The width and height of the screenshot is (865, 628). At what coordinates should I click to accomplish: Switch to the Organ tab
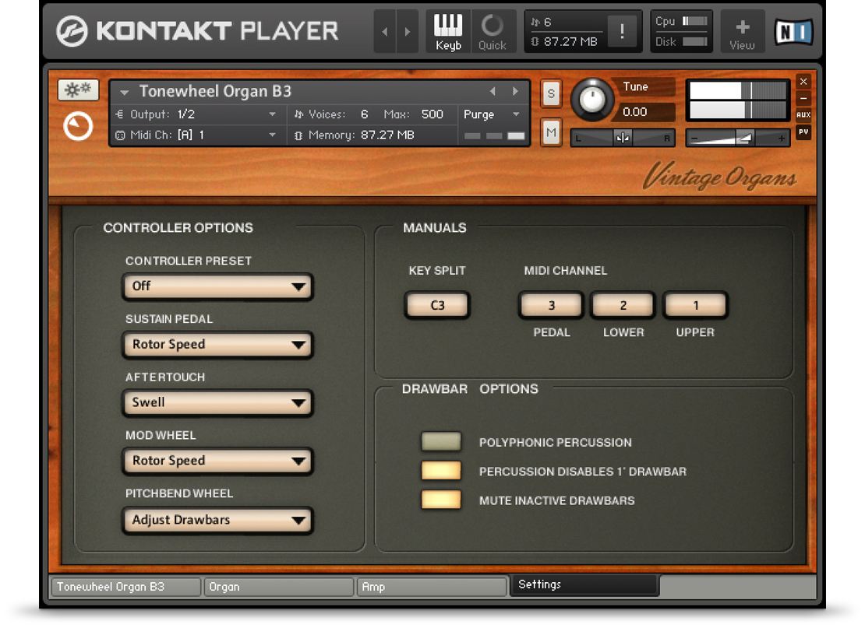(279, 587)
